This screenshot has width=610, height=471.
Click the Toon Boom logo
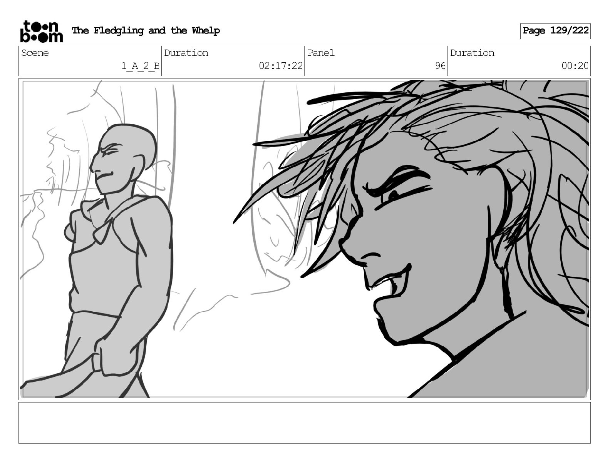pos(41,31)
